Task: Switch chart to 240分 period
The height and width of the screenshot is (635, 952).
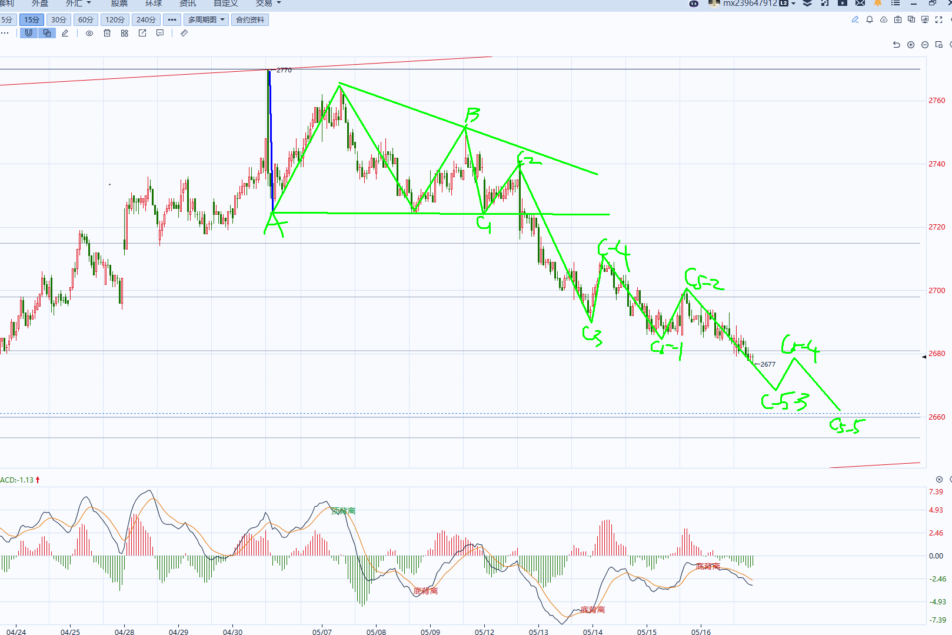Action: [146, 19]
